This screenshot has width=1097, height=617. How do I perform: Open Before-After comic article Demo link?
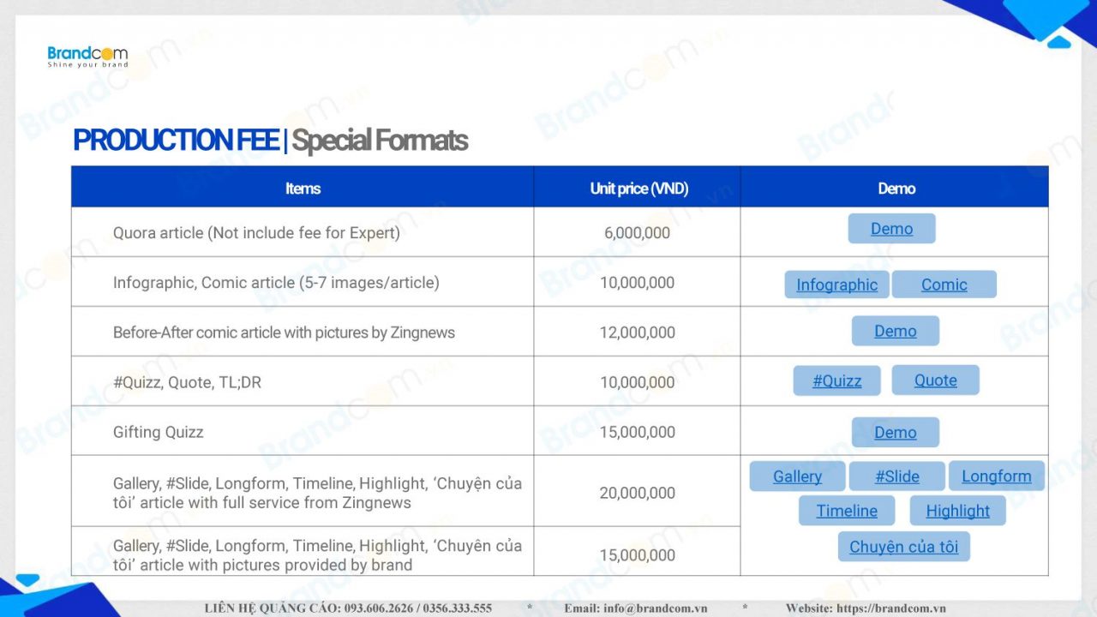tap(895, 331)
